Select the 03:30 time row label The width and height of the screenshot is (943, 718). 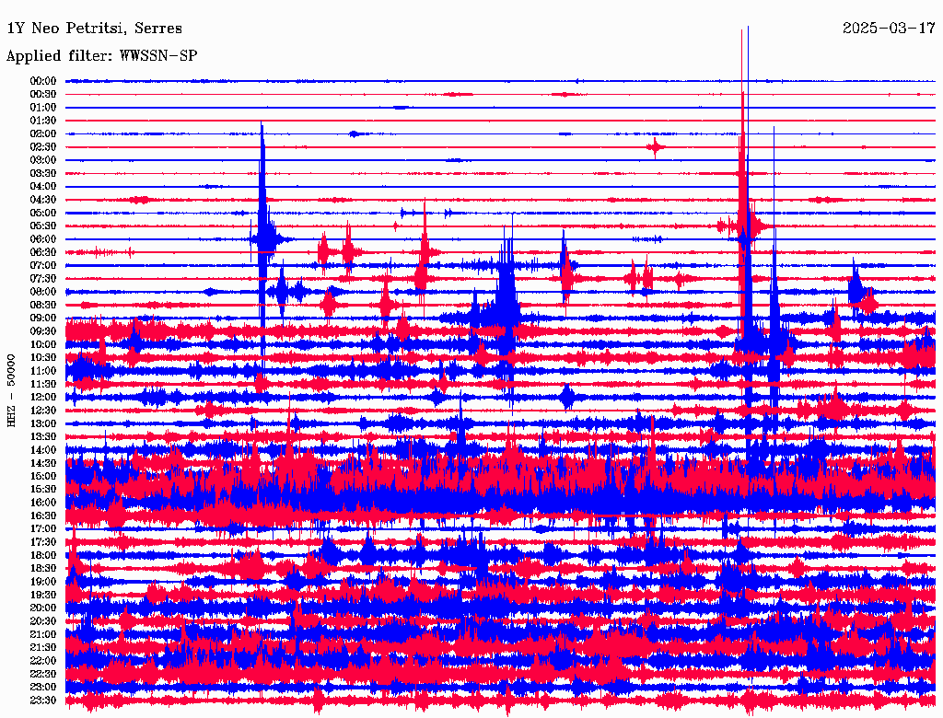[x=42, y=173]
